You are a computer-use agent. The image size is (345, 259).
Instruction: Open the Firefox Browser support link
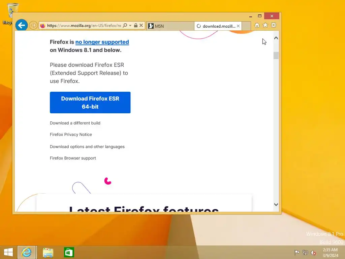(73, 158)
